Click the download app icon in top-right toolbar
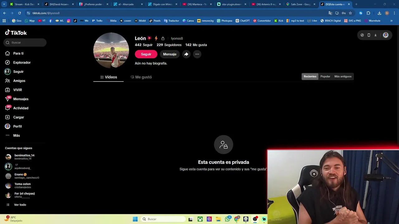Image resolution: width=399 pixels, height=224 pixels. pos(375,35)
